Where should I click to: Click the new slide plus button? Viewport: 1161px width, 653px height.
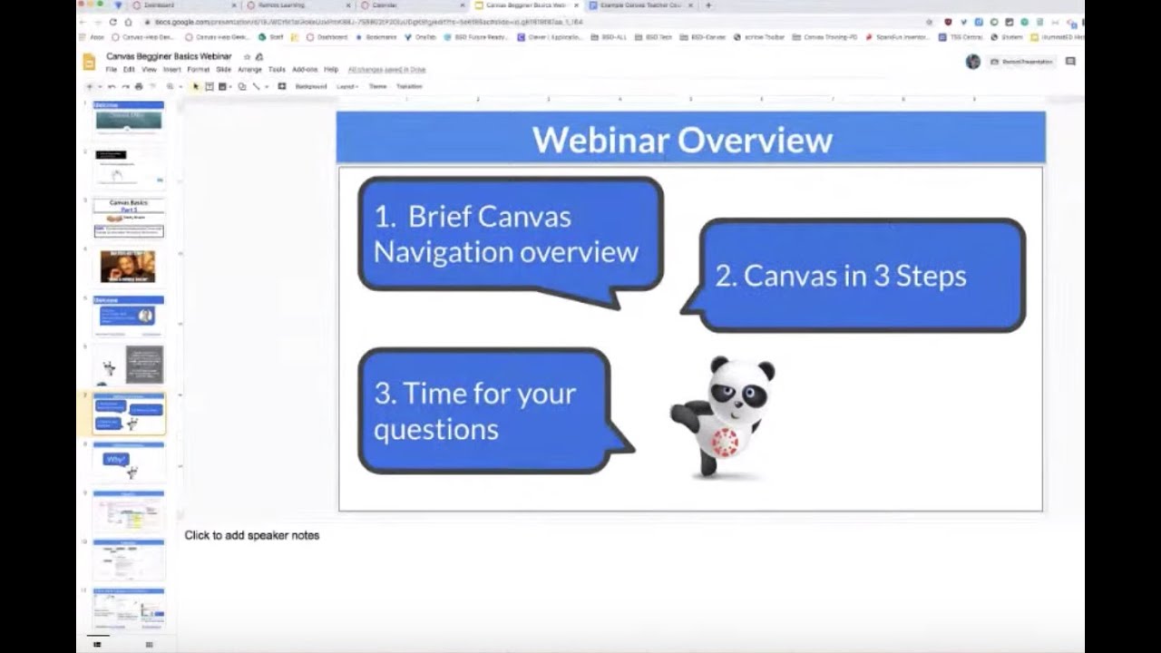click(89, 86)
